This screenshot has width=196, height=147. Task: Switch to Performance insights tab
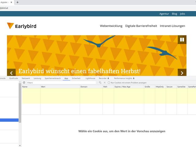click(124, 78)
